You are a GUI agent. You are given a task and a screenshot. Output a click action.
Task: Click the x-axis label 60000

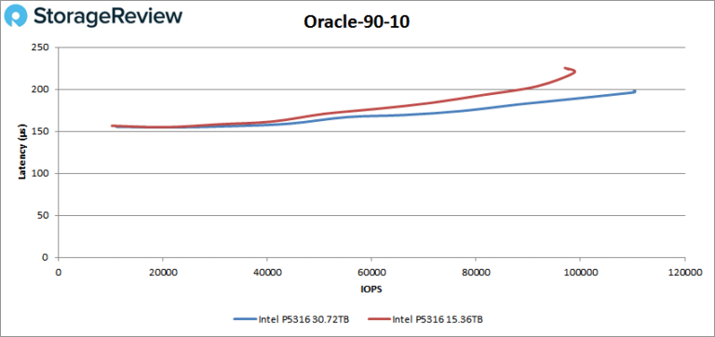tap(371, 272)
